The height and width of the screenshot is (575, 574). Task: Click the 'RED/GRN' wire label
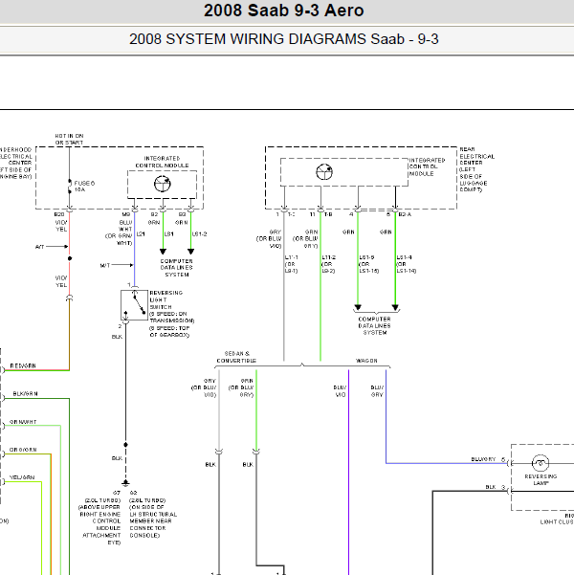(x=23, y=365)
